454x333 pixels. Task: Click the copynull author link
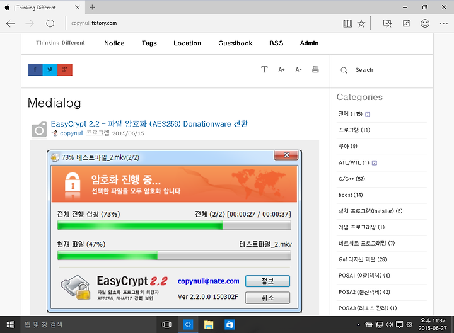pyautogui.click(x=71, y=133)
